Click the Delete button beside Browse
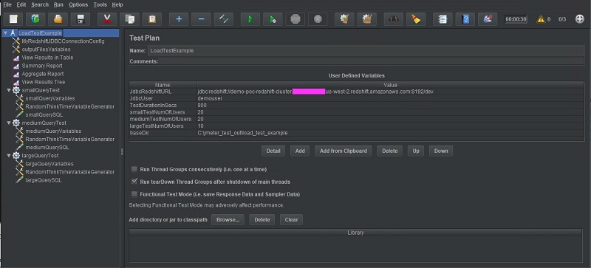Screen dimensions: 591x268 pos(262,220)
